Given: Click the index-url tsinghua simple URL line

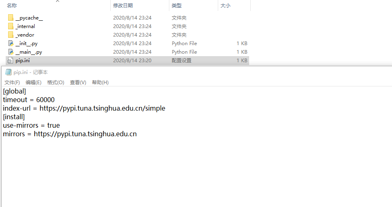Looking at the screenshot, I should (84, 108).
